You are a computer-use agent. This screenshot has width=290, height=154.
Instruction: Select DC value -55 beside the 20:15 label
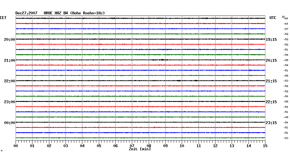tap(286, 60)
